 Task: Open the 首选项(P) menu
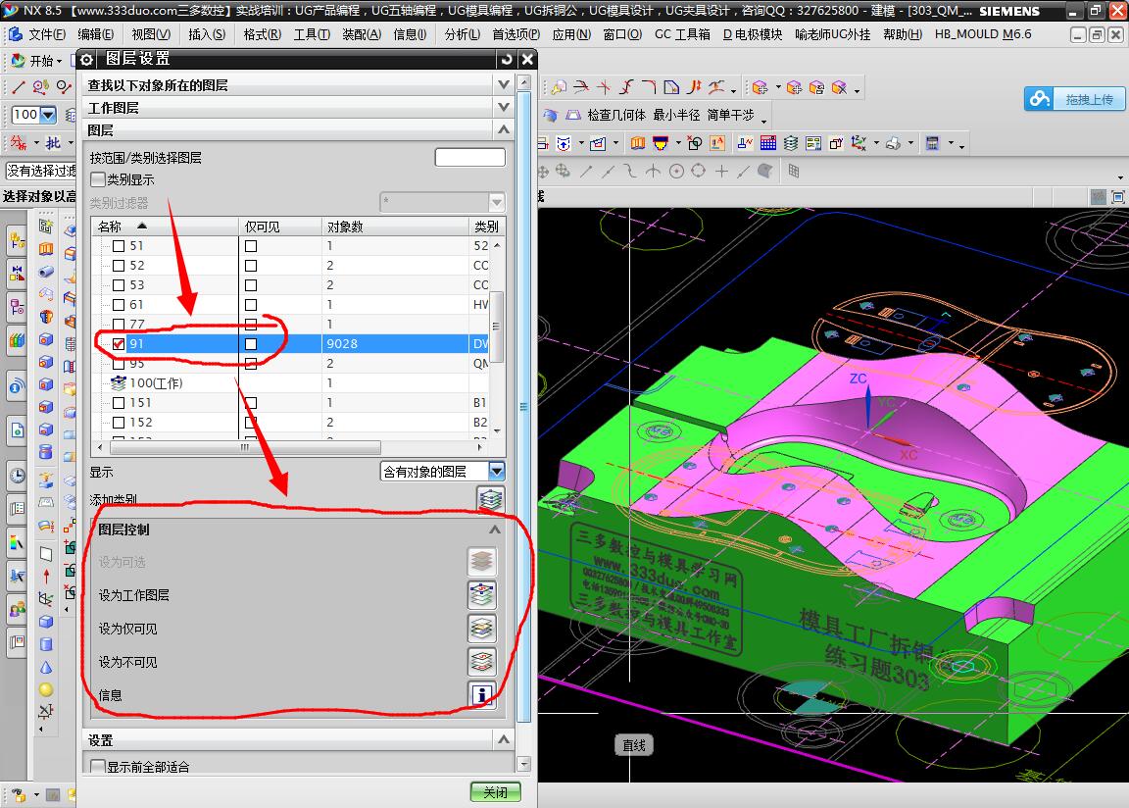point(516,34)
